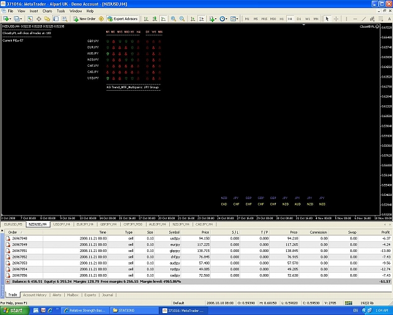Expand the Indicators dropdown arrow
This screenshot has width=393, height=315.
click(x=216, y=19)
